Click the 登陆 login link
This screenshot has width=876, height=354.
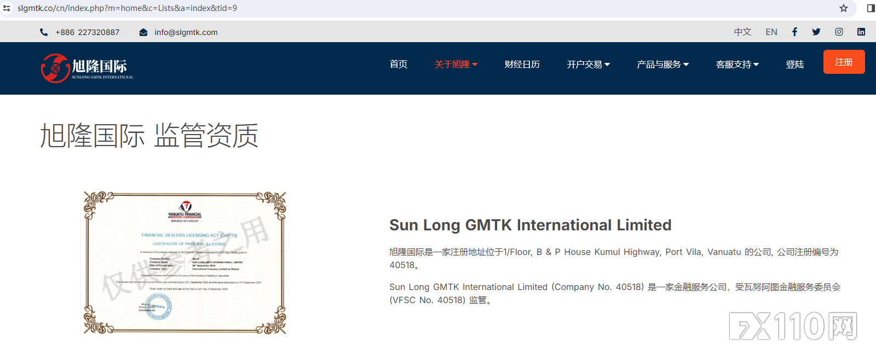point(795,64)
